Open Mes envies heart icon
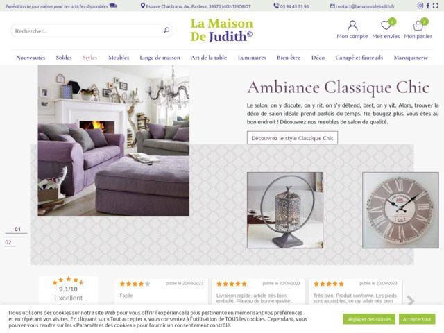The width and height of the screenshot is (444, 333). click(x=386, y=26)
